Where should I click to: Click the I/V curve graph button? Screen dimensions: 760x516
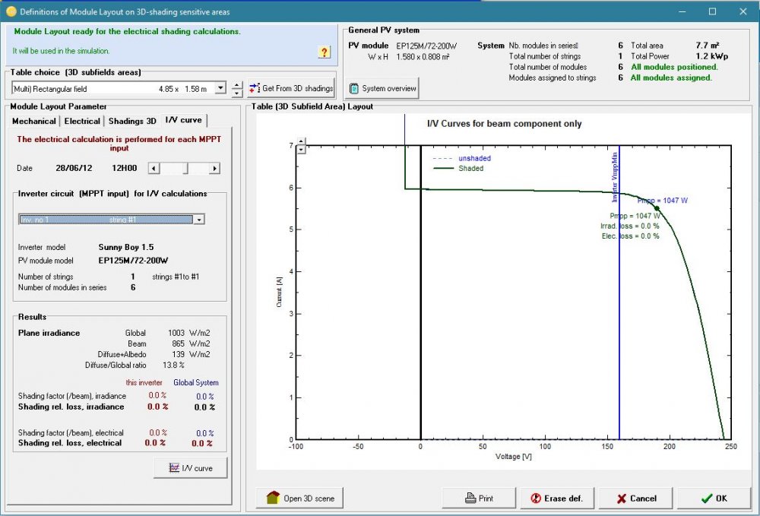pos(191,468)
